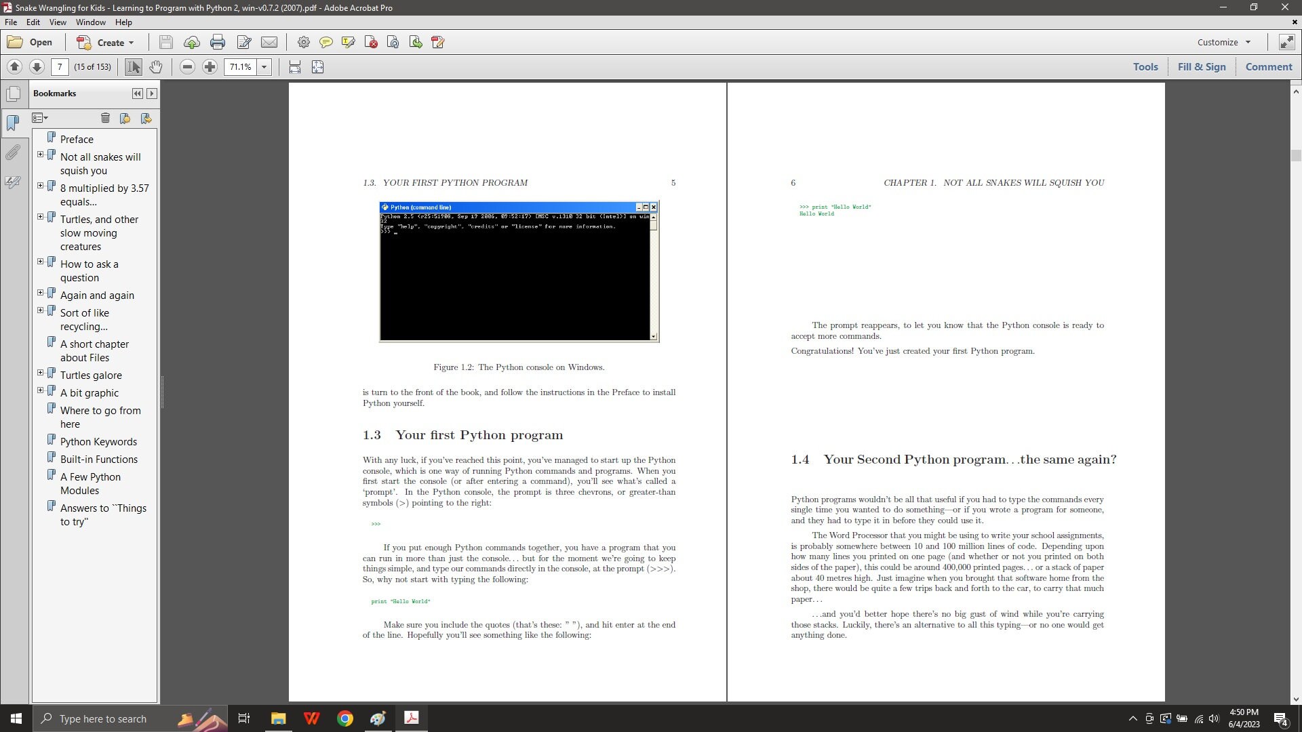Image resolution: width=1302 pixels, height=732 pixels.
Task: Open the Fill & Sign pane
Action: pyautogui.click(x=1202, y=66)
